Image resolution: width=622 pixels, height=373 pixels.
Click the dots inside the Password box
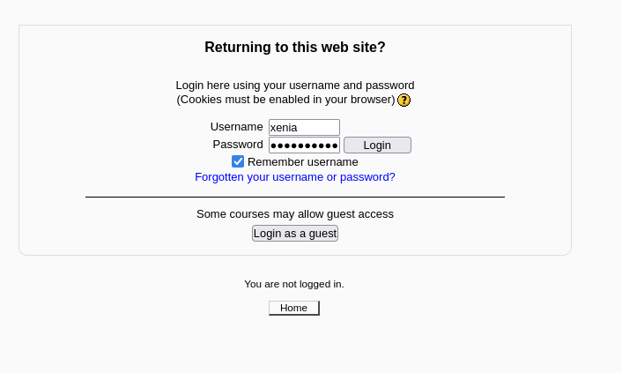[304, 145]
